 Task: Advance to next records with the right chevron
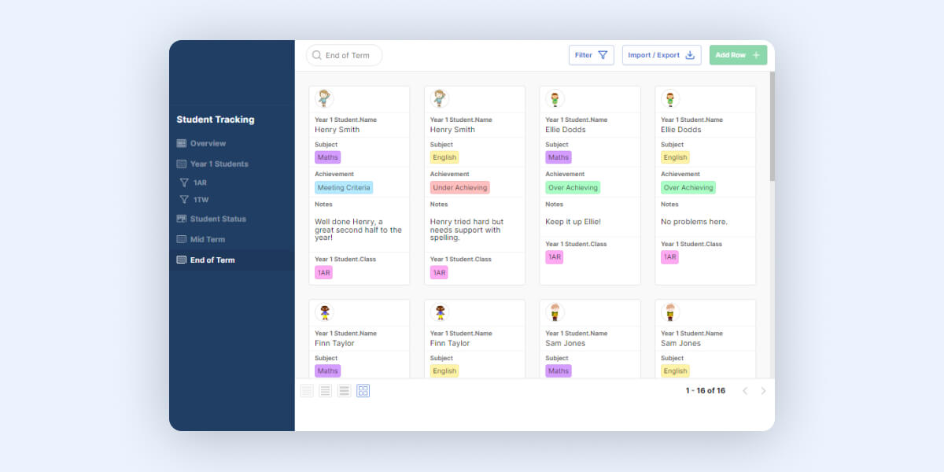[764, 390]
